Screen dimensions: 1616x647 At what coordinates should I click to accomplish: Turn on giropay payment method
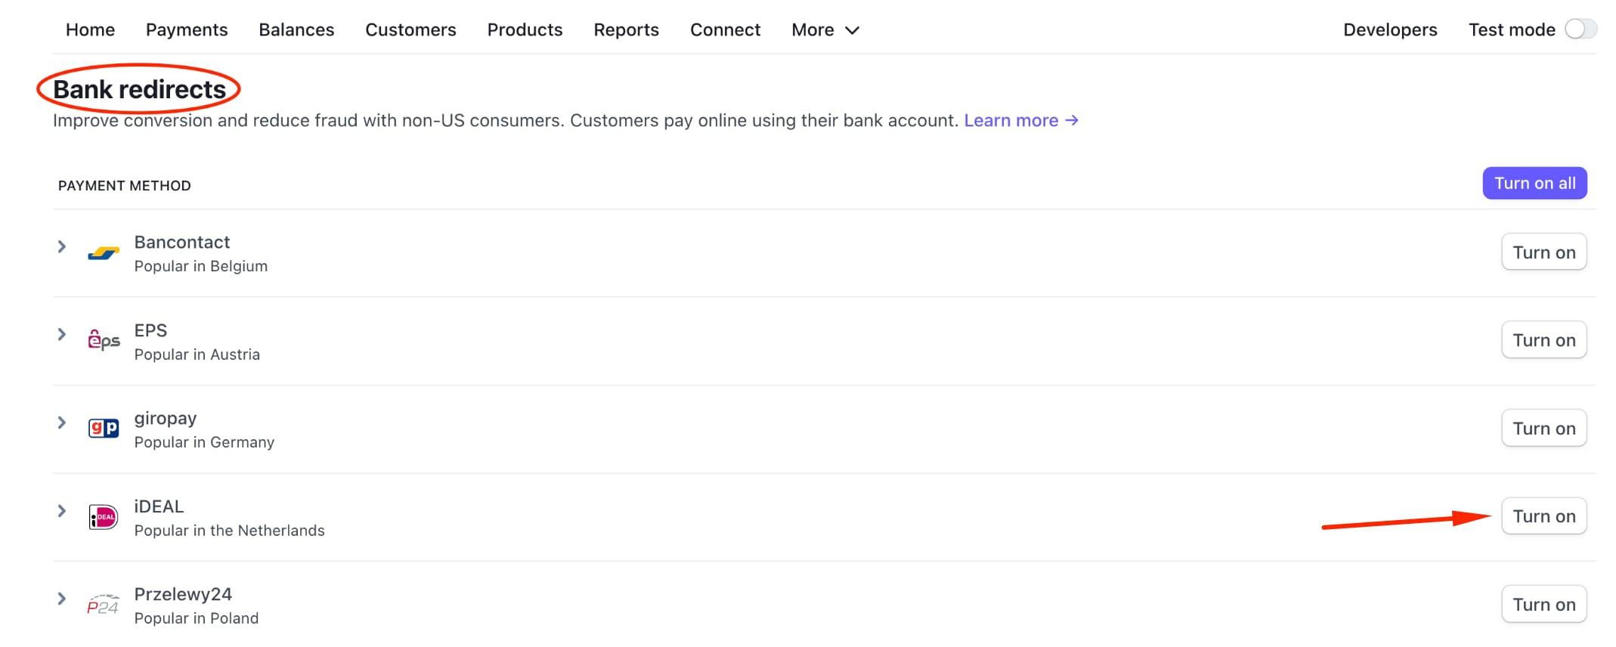pyautogui.click(x=1543, y=428)
